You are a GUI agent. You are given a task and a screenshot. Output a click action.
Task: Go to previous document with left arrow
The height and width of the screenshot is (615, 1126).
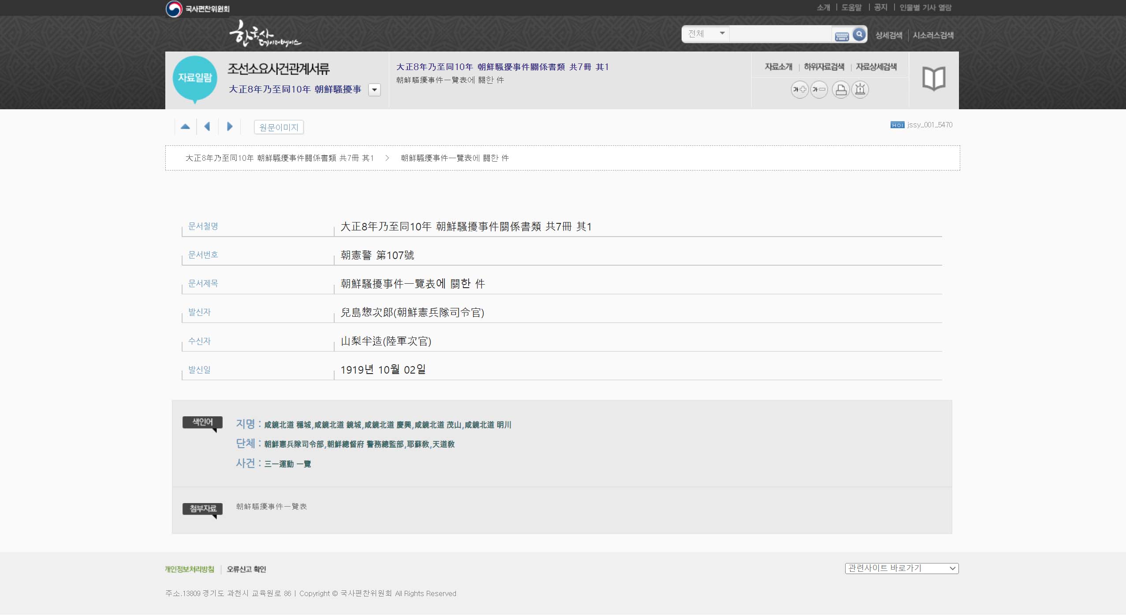point(207,127)
